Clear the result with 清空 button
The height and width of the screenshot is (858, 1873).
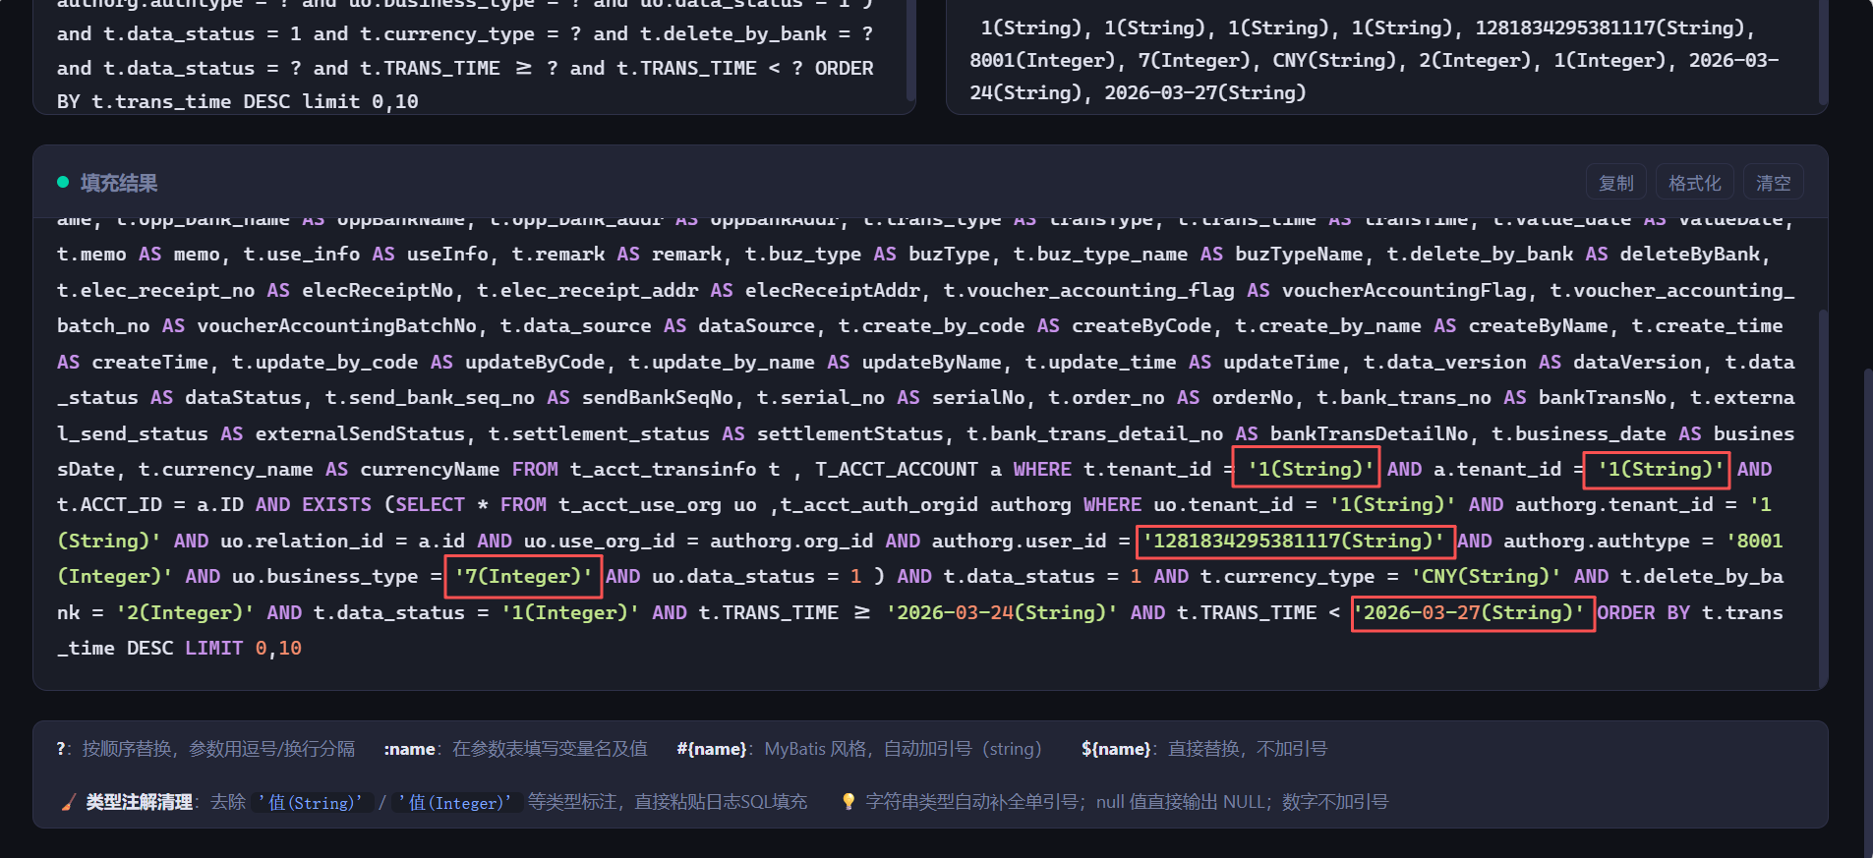[x=1774, y=183]
